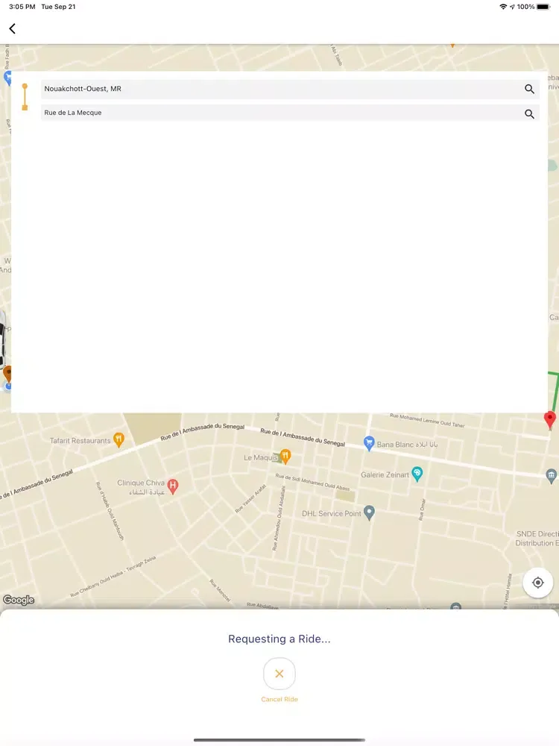Edit the Rue de La Mecque destination field
This screenshot has width=559, height=746.
pos(279,113)
